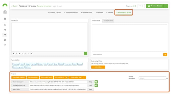
Task: Copy the Classic Itinerary Link
Action: [x=91, y=82]
